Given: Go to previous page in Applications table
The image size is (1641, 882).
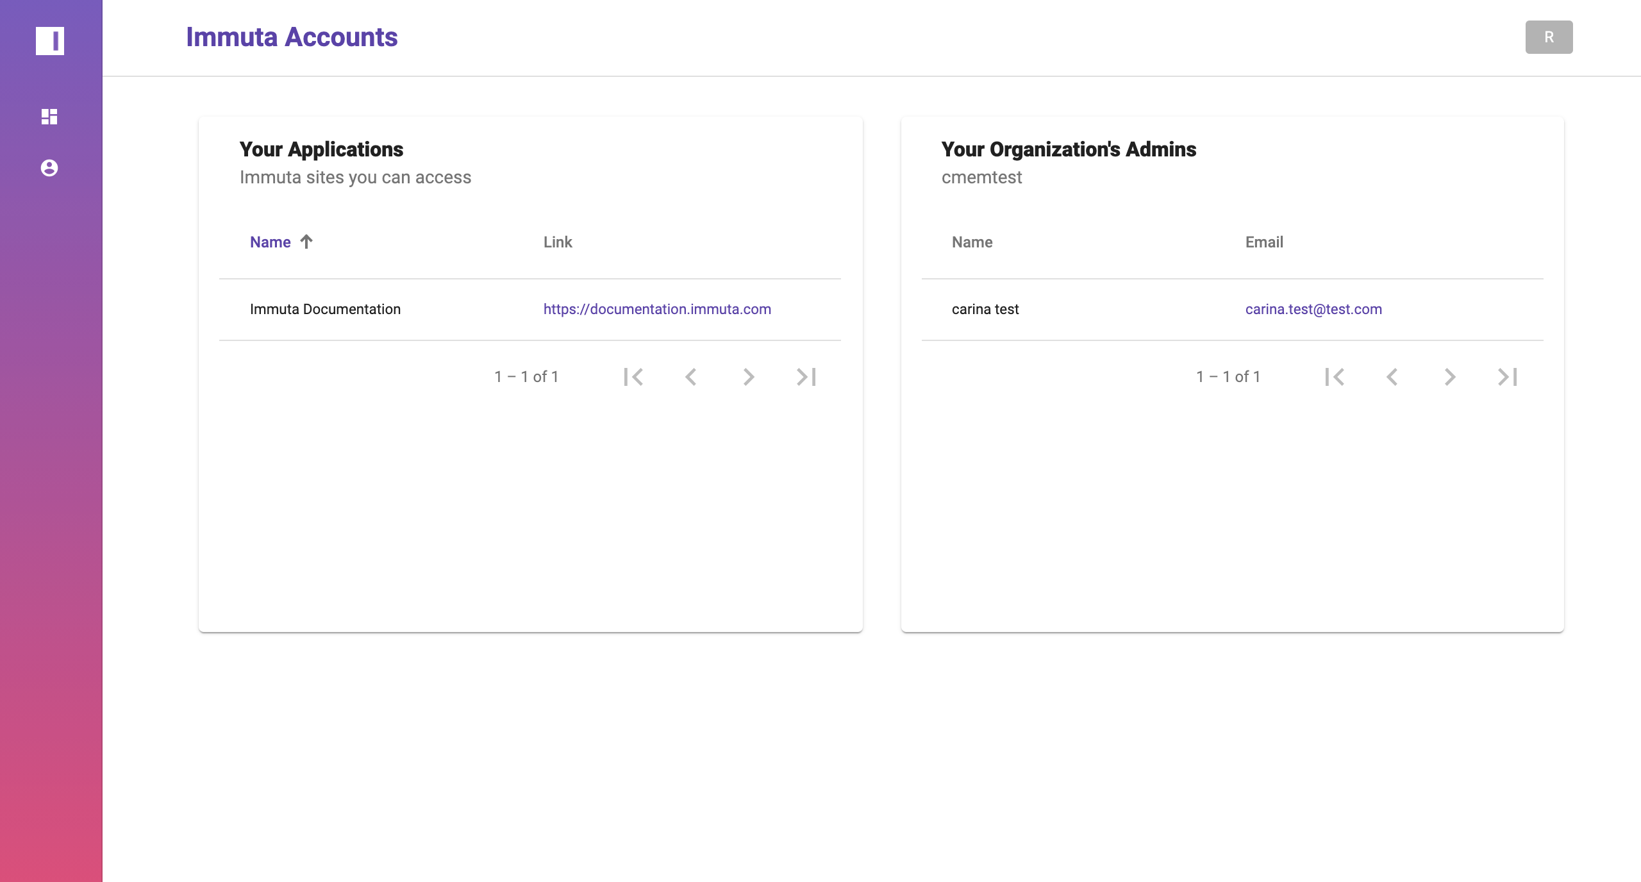Looking at the screenshot, I should pos(691,377).
